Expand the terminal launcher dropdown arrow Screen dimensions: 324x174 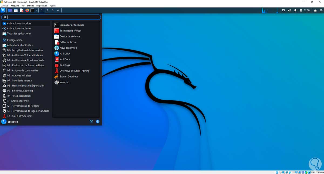point(36,10)
